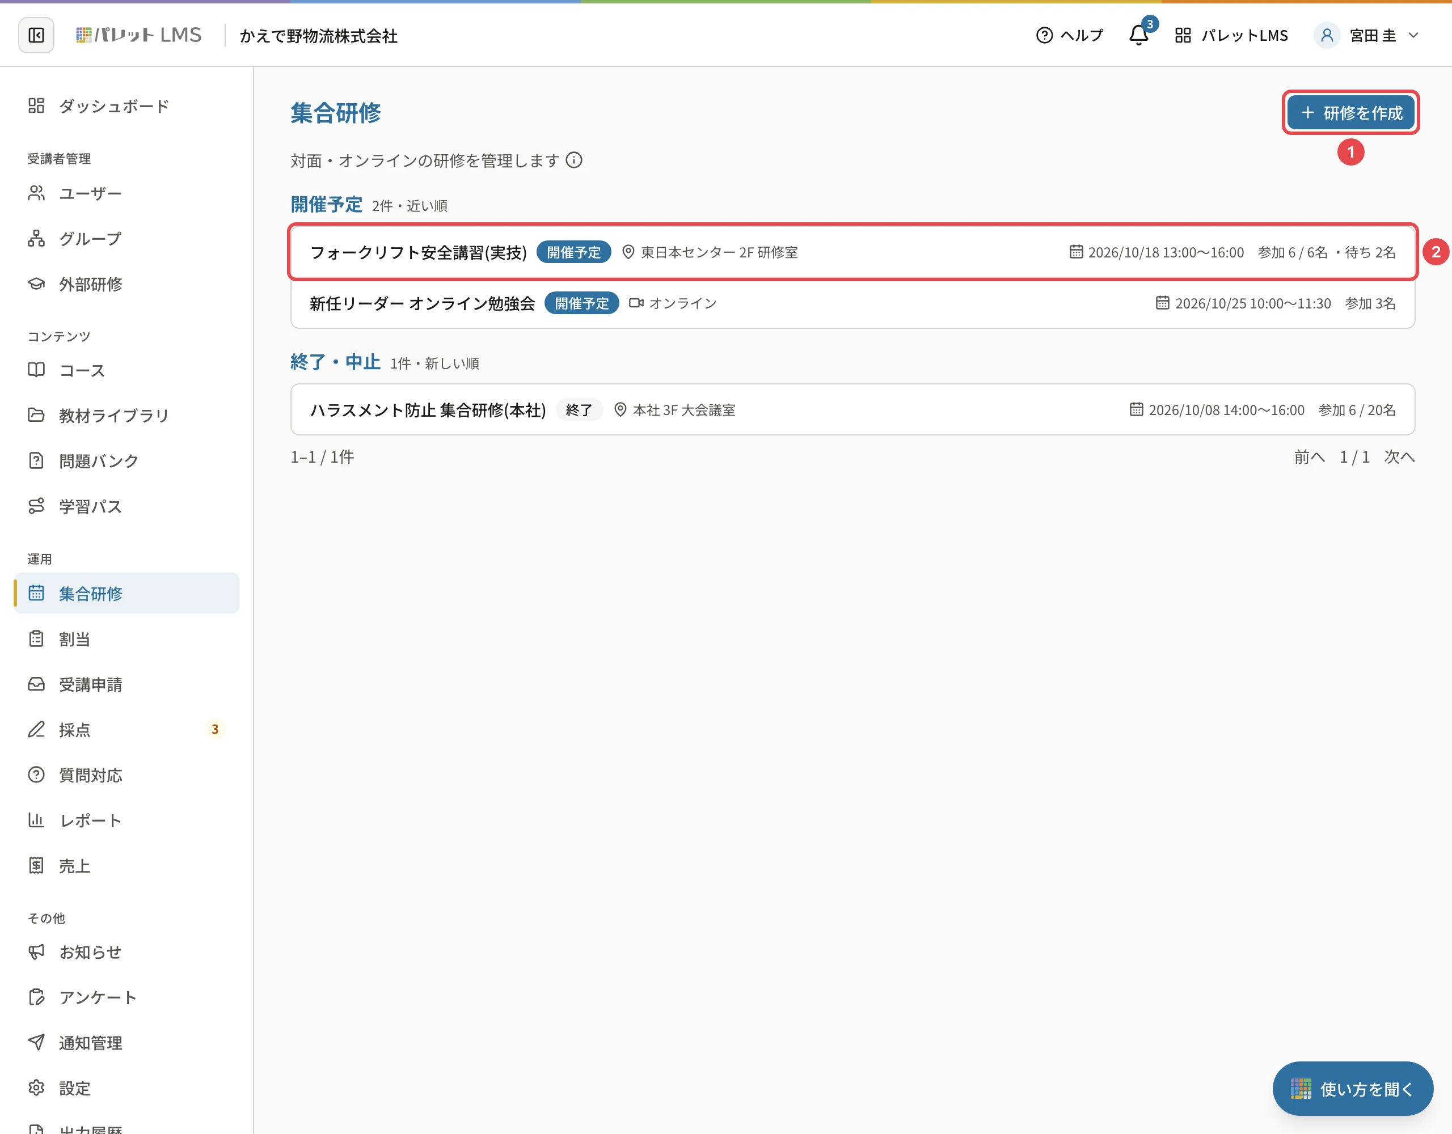Click the コース book icon
The width and height of the screenshot is (1452, 1134).
(x=36, y=370)
